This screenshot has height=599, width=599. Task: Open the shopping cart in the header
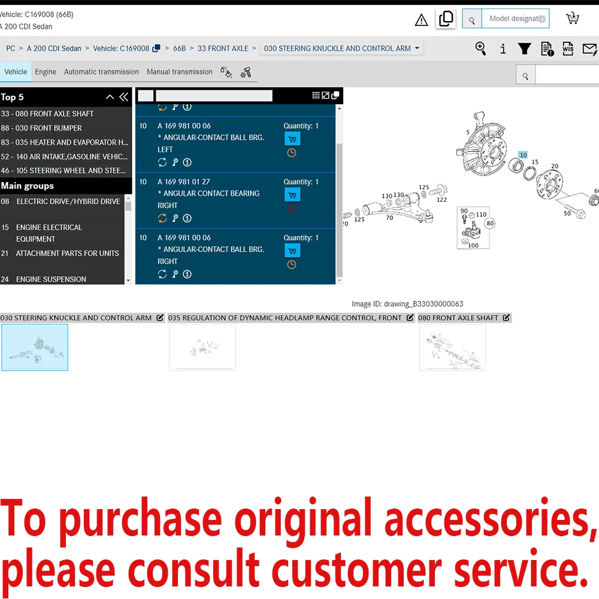572,18
